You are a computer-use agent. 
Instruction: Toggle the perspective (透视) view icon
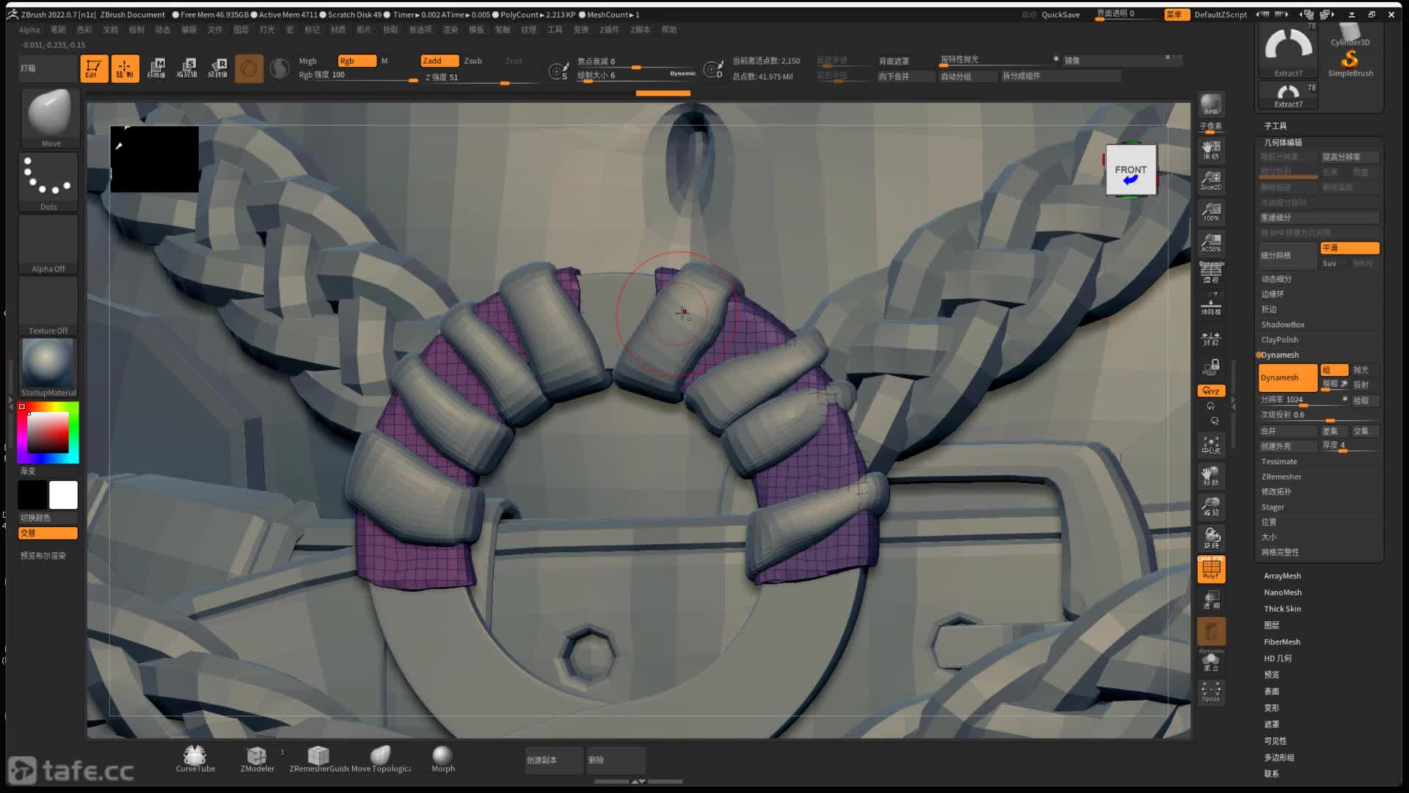click(1211, 273)
